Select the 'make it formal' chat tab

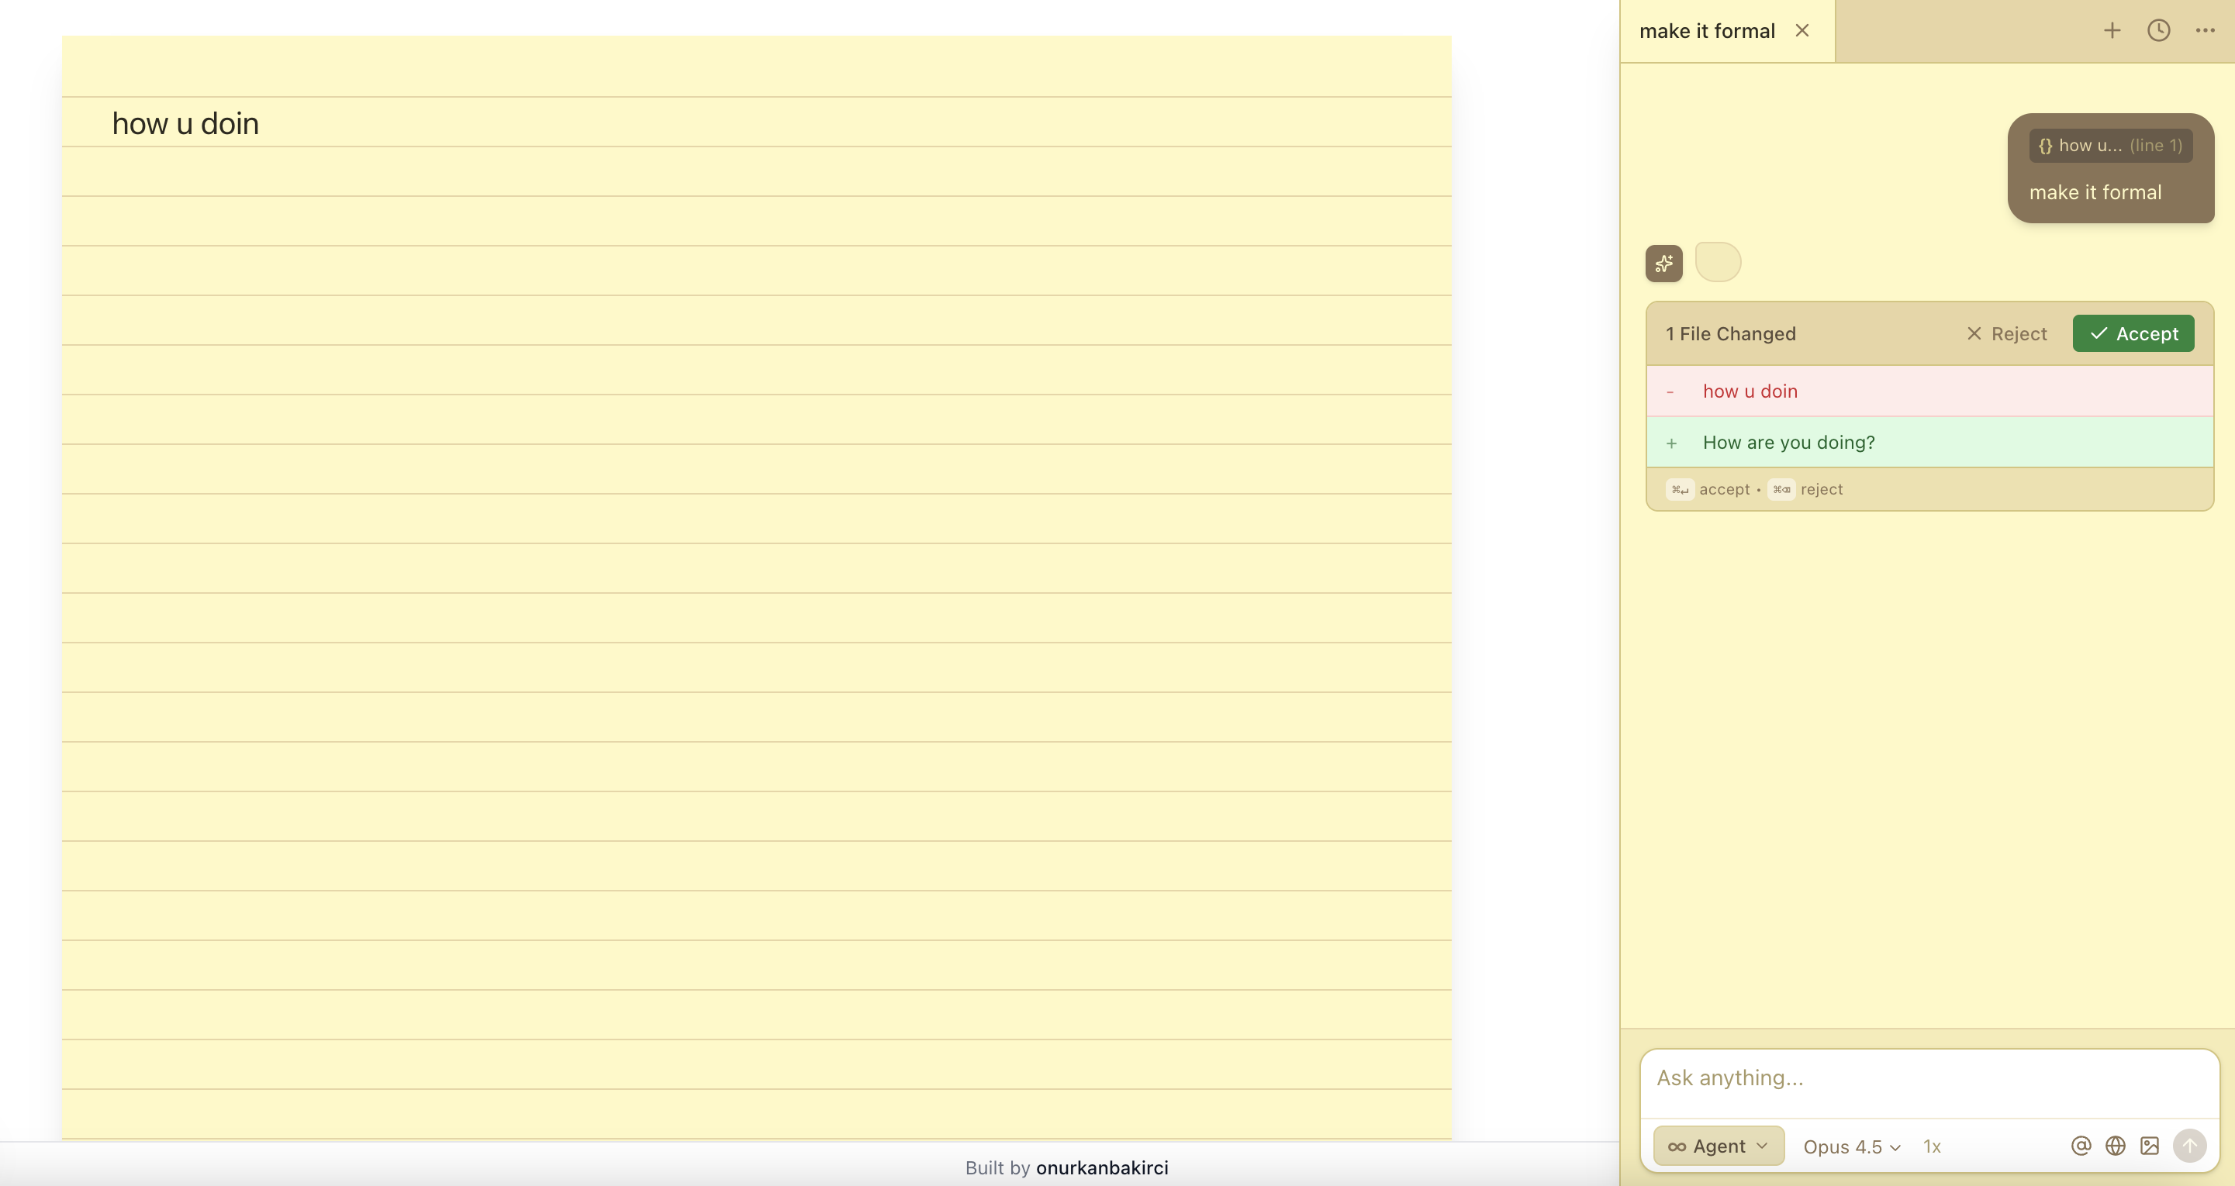click(1706, 31)
